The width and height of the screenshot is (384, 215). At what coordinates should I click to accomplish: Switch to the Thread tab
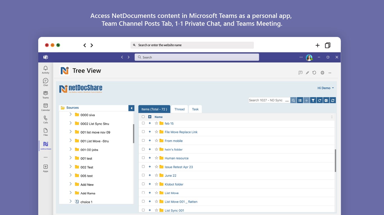(179, 109)
